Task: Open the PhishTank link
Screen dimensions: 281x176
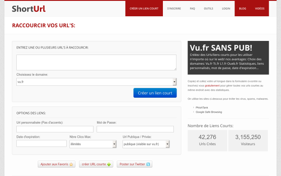Action: click(202, 107)
